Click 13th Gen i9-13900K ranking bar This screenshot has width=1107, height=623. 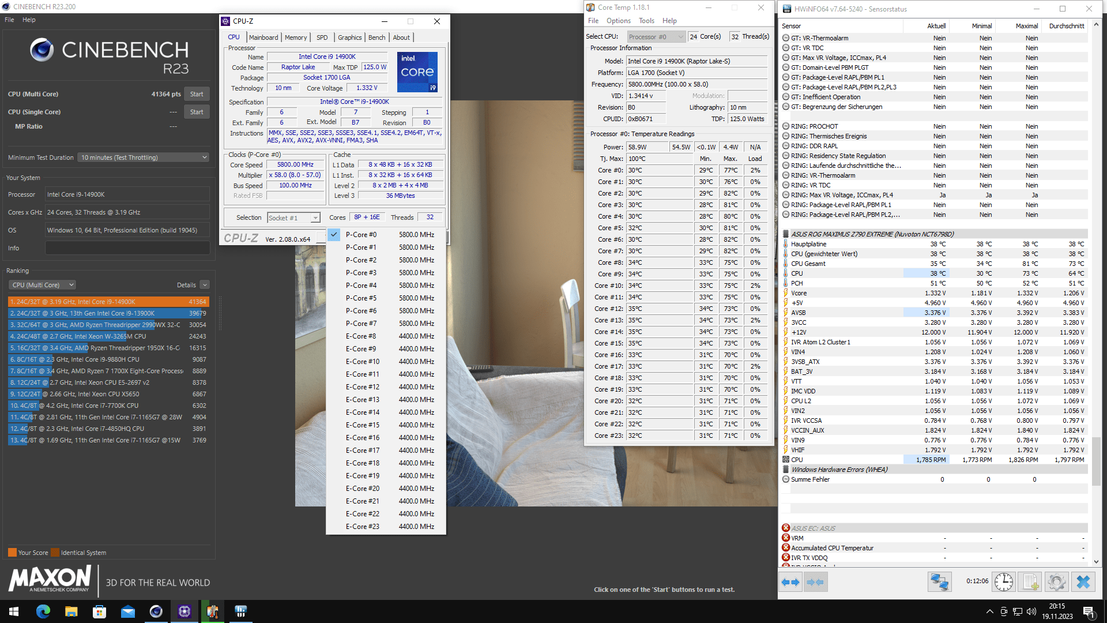(108, 313)
